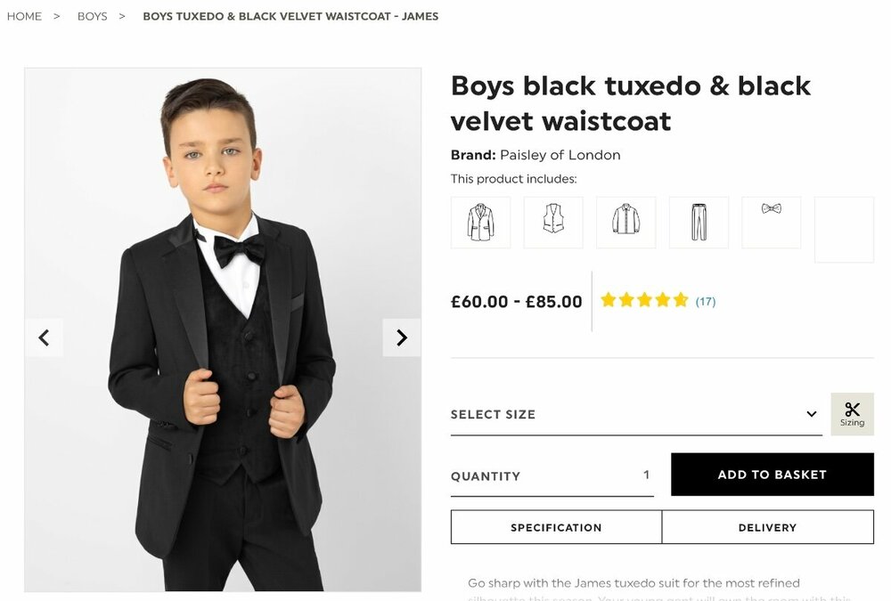Click the bow tie icon in product includes

[x=771, y=210]
